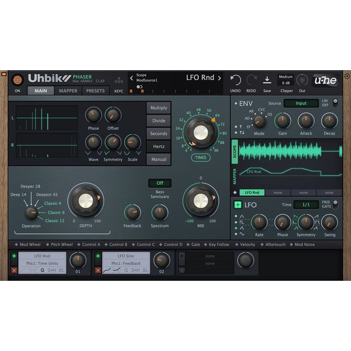
Task: Click the large DEPTH knob
Action: click(x=86, y=201)
